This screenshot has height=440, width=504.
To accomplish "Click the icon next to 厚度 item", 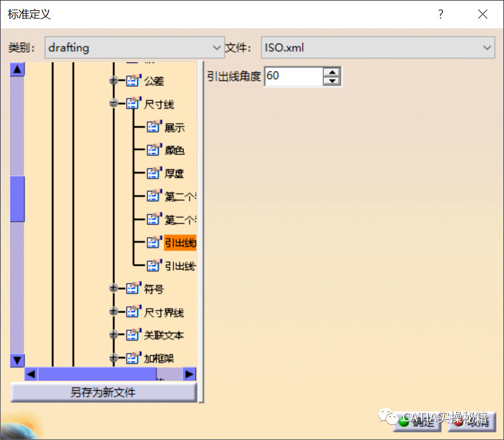I will (154, 173).
